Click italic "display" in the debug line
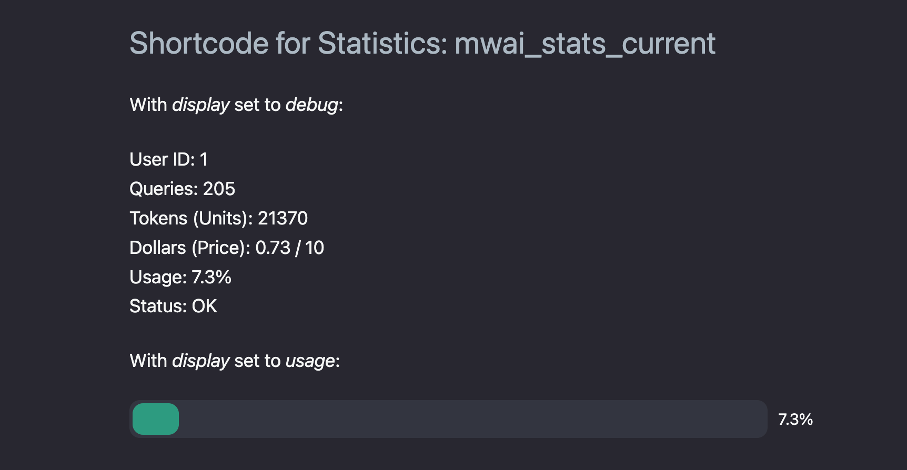 201,105
